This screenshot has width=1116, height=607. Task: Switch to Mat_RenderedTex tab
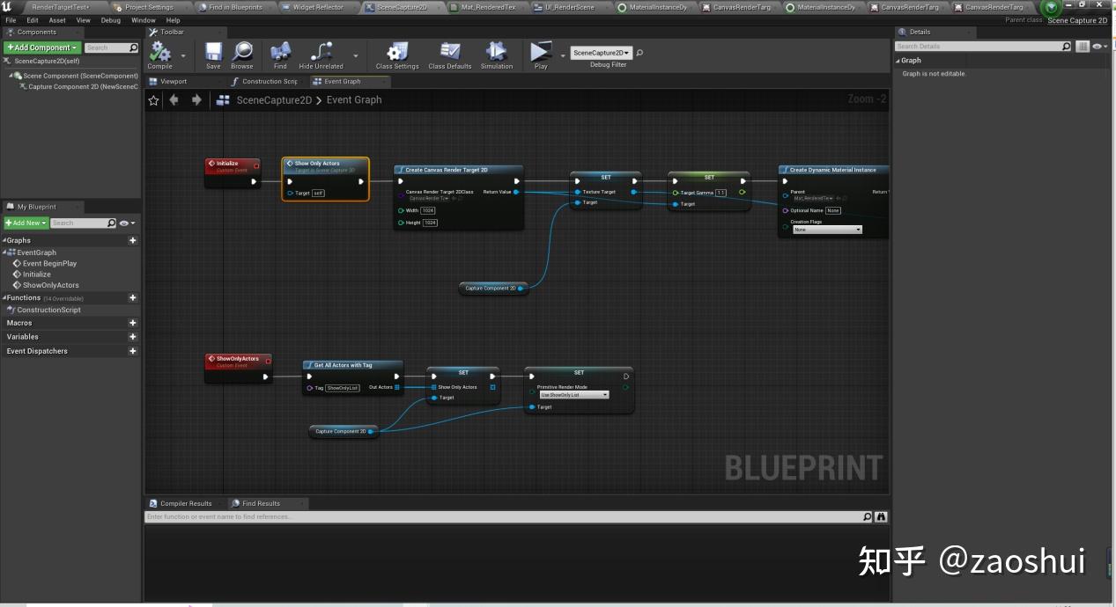489,7
